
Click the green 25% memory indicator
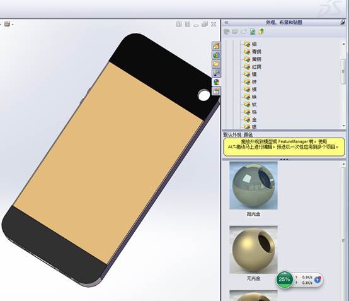pyautogui.click(x=285, y=280)
